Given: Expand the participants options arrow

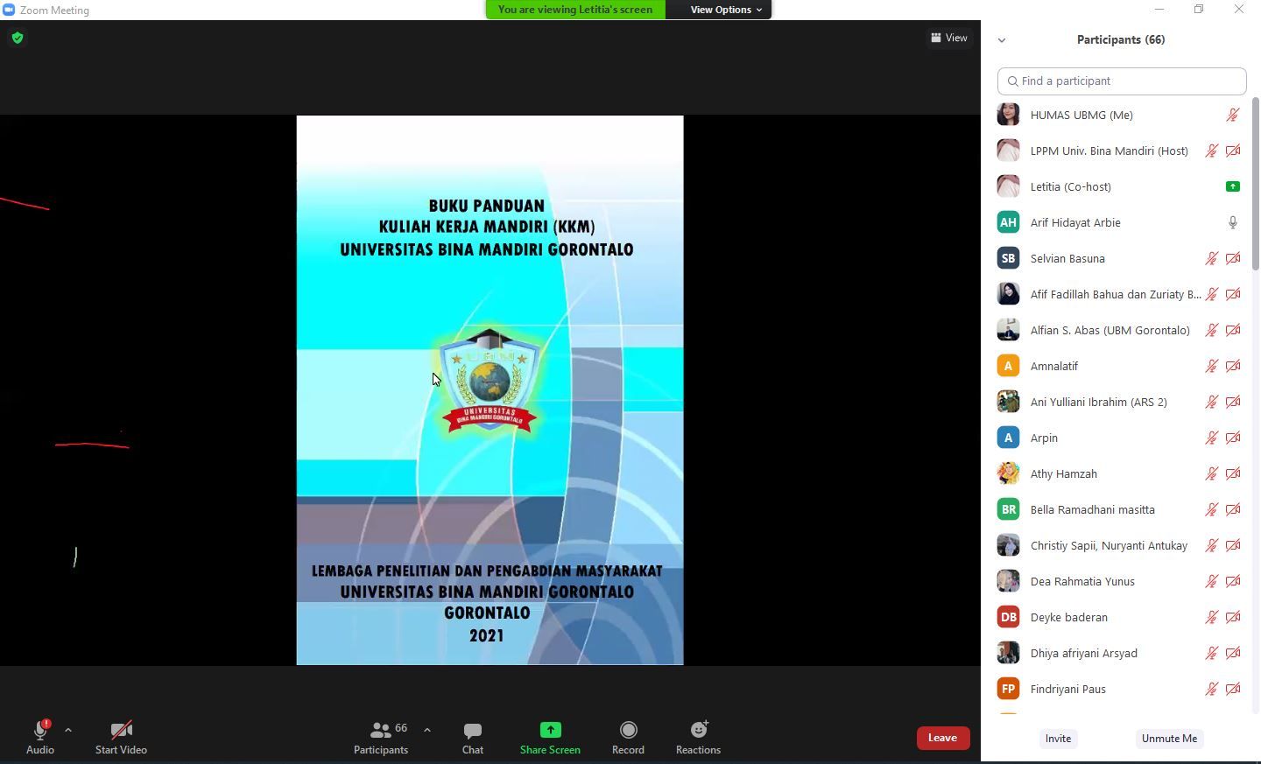Looking at the screenshot, I should (x=427, y=730).
